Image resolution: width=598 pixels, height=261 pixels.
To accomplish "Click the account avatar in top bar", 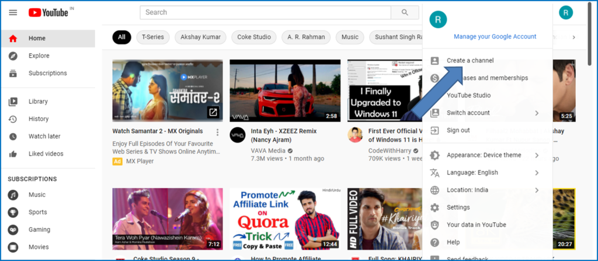I will [x=565, y=13].
